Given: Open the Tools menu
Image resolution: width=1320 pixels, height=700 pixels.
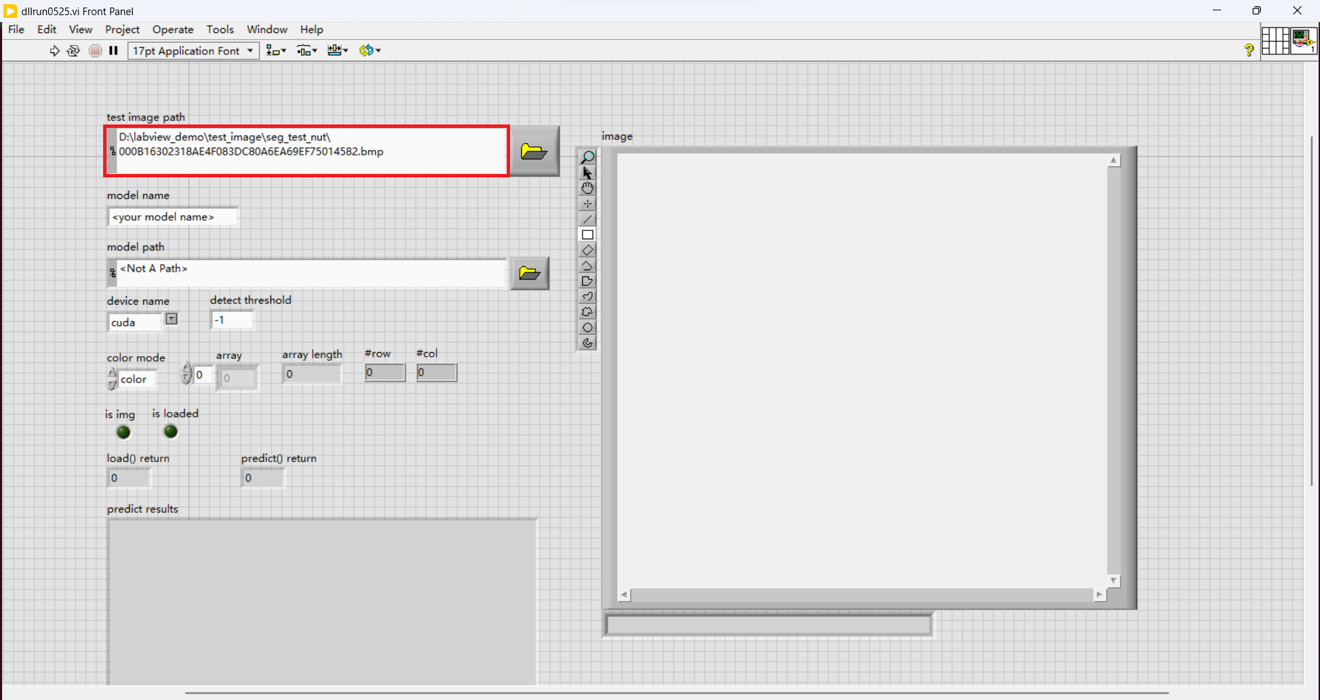Looking at the screenshot, I should click(220, 30).
